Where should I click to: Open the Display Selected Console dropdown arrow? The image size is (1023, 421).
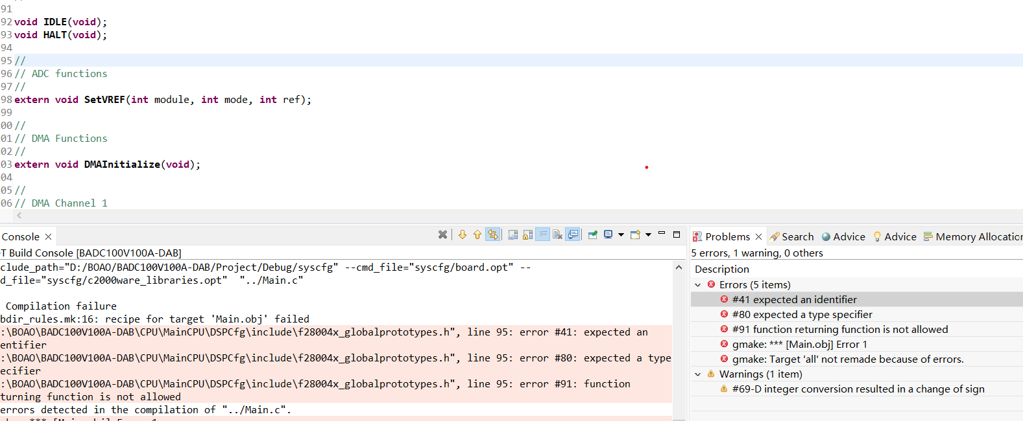tap(621, 234)
